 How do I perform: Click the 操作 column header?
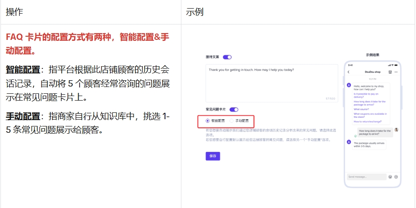[15, 12]
